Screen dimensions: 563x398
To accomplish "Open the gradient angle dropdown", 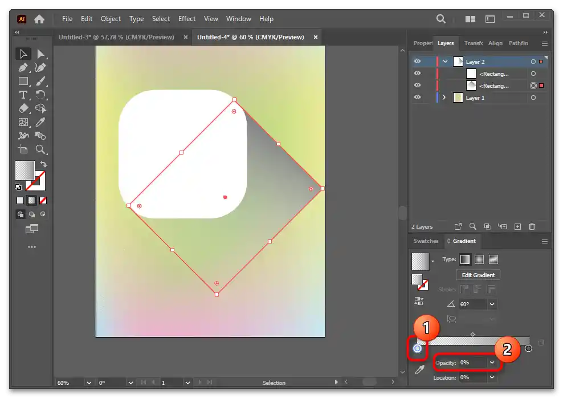I will point(492,304).
